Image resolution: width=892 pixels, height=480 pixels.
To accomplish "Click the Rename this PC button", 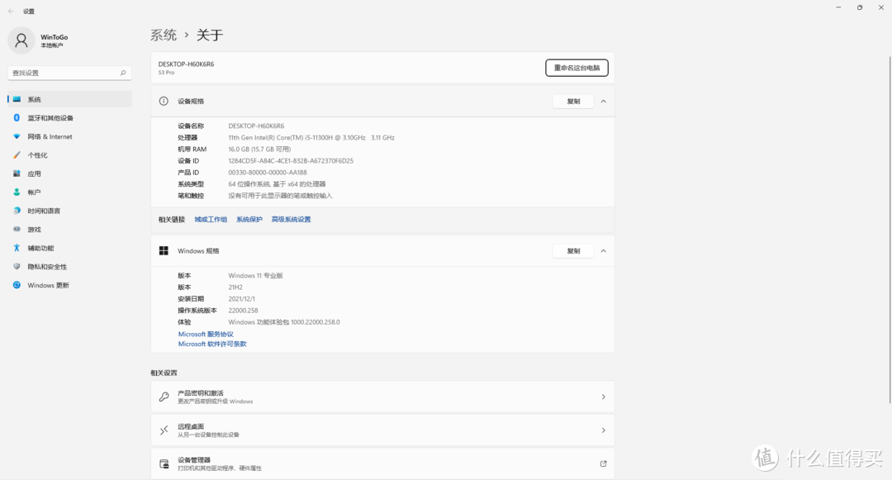I will 576,68.
